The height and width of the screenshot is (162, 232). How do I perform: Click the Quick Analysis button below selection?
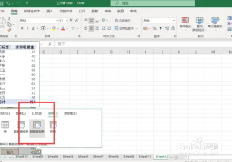pyautogui.click(x=38, y=151)
